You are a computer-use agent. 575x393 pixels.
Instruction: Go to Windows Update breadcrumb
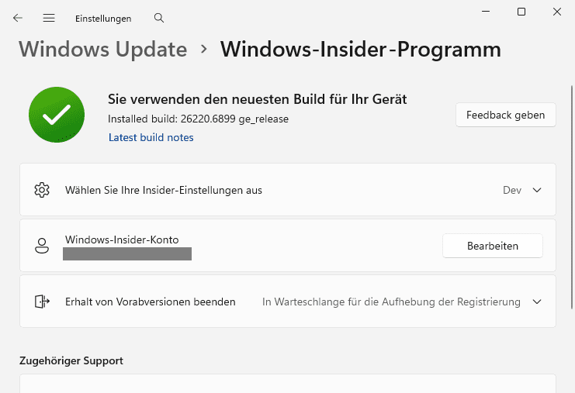coord(102,50)
